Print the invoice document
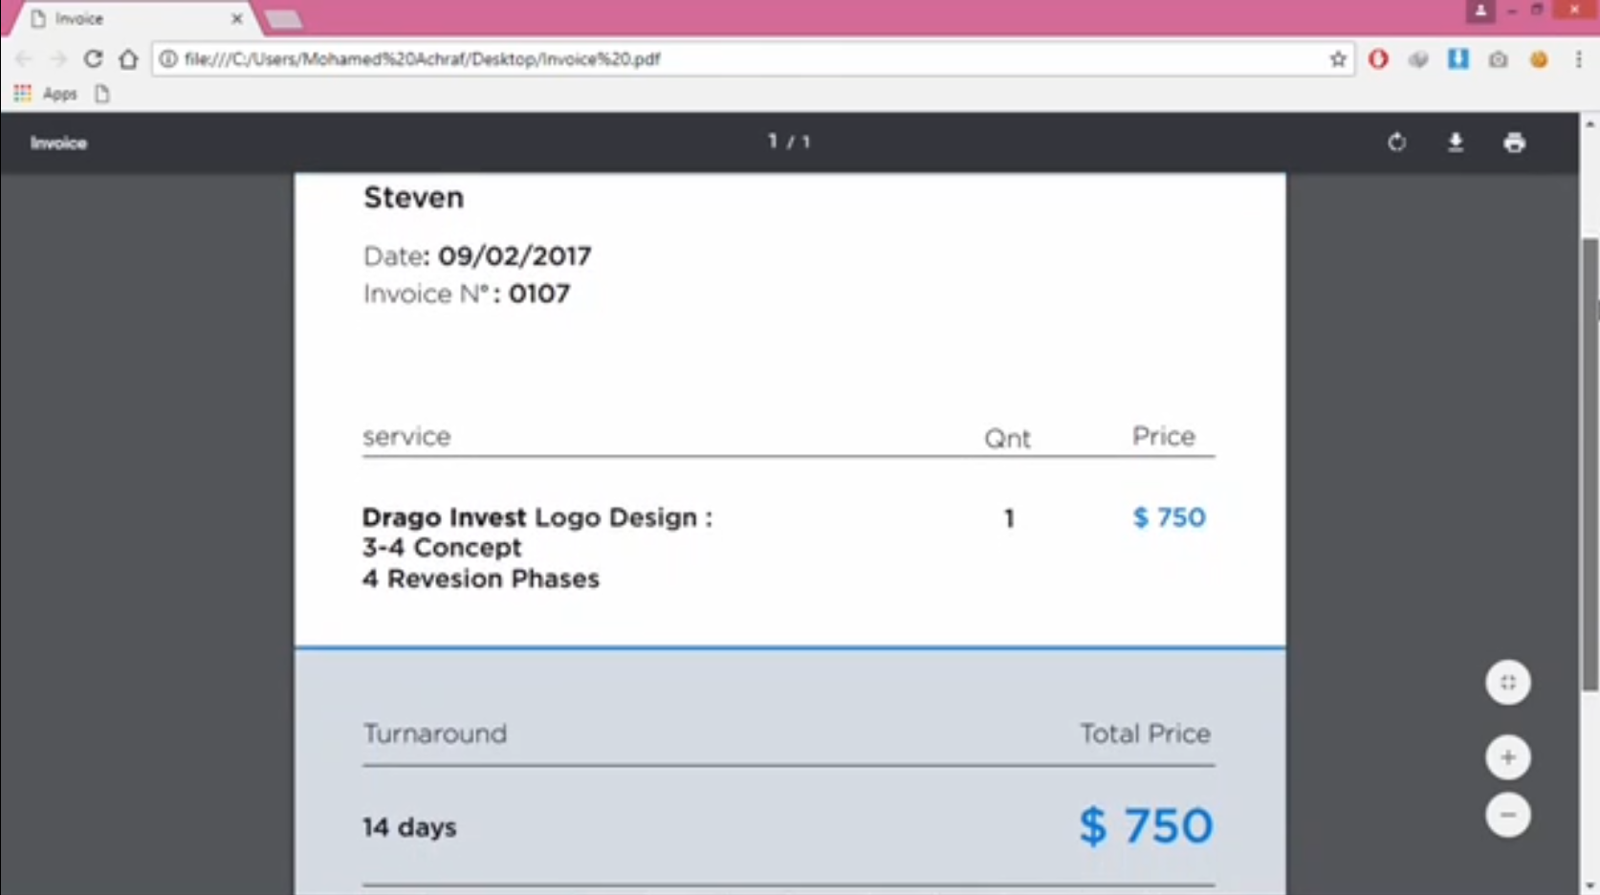1600x895 pixels. [x=1514, y=142]
